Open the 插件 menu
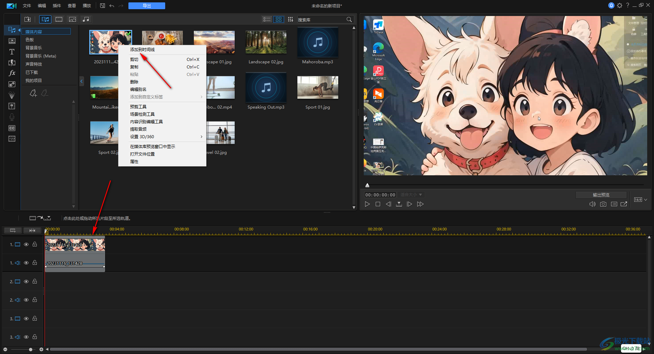 57,6
